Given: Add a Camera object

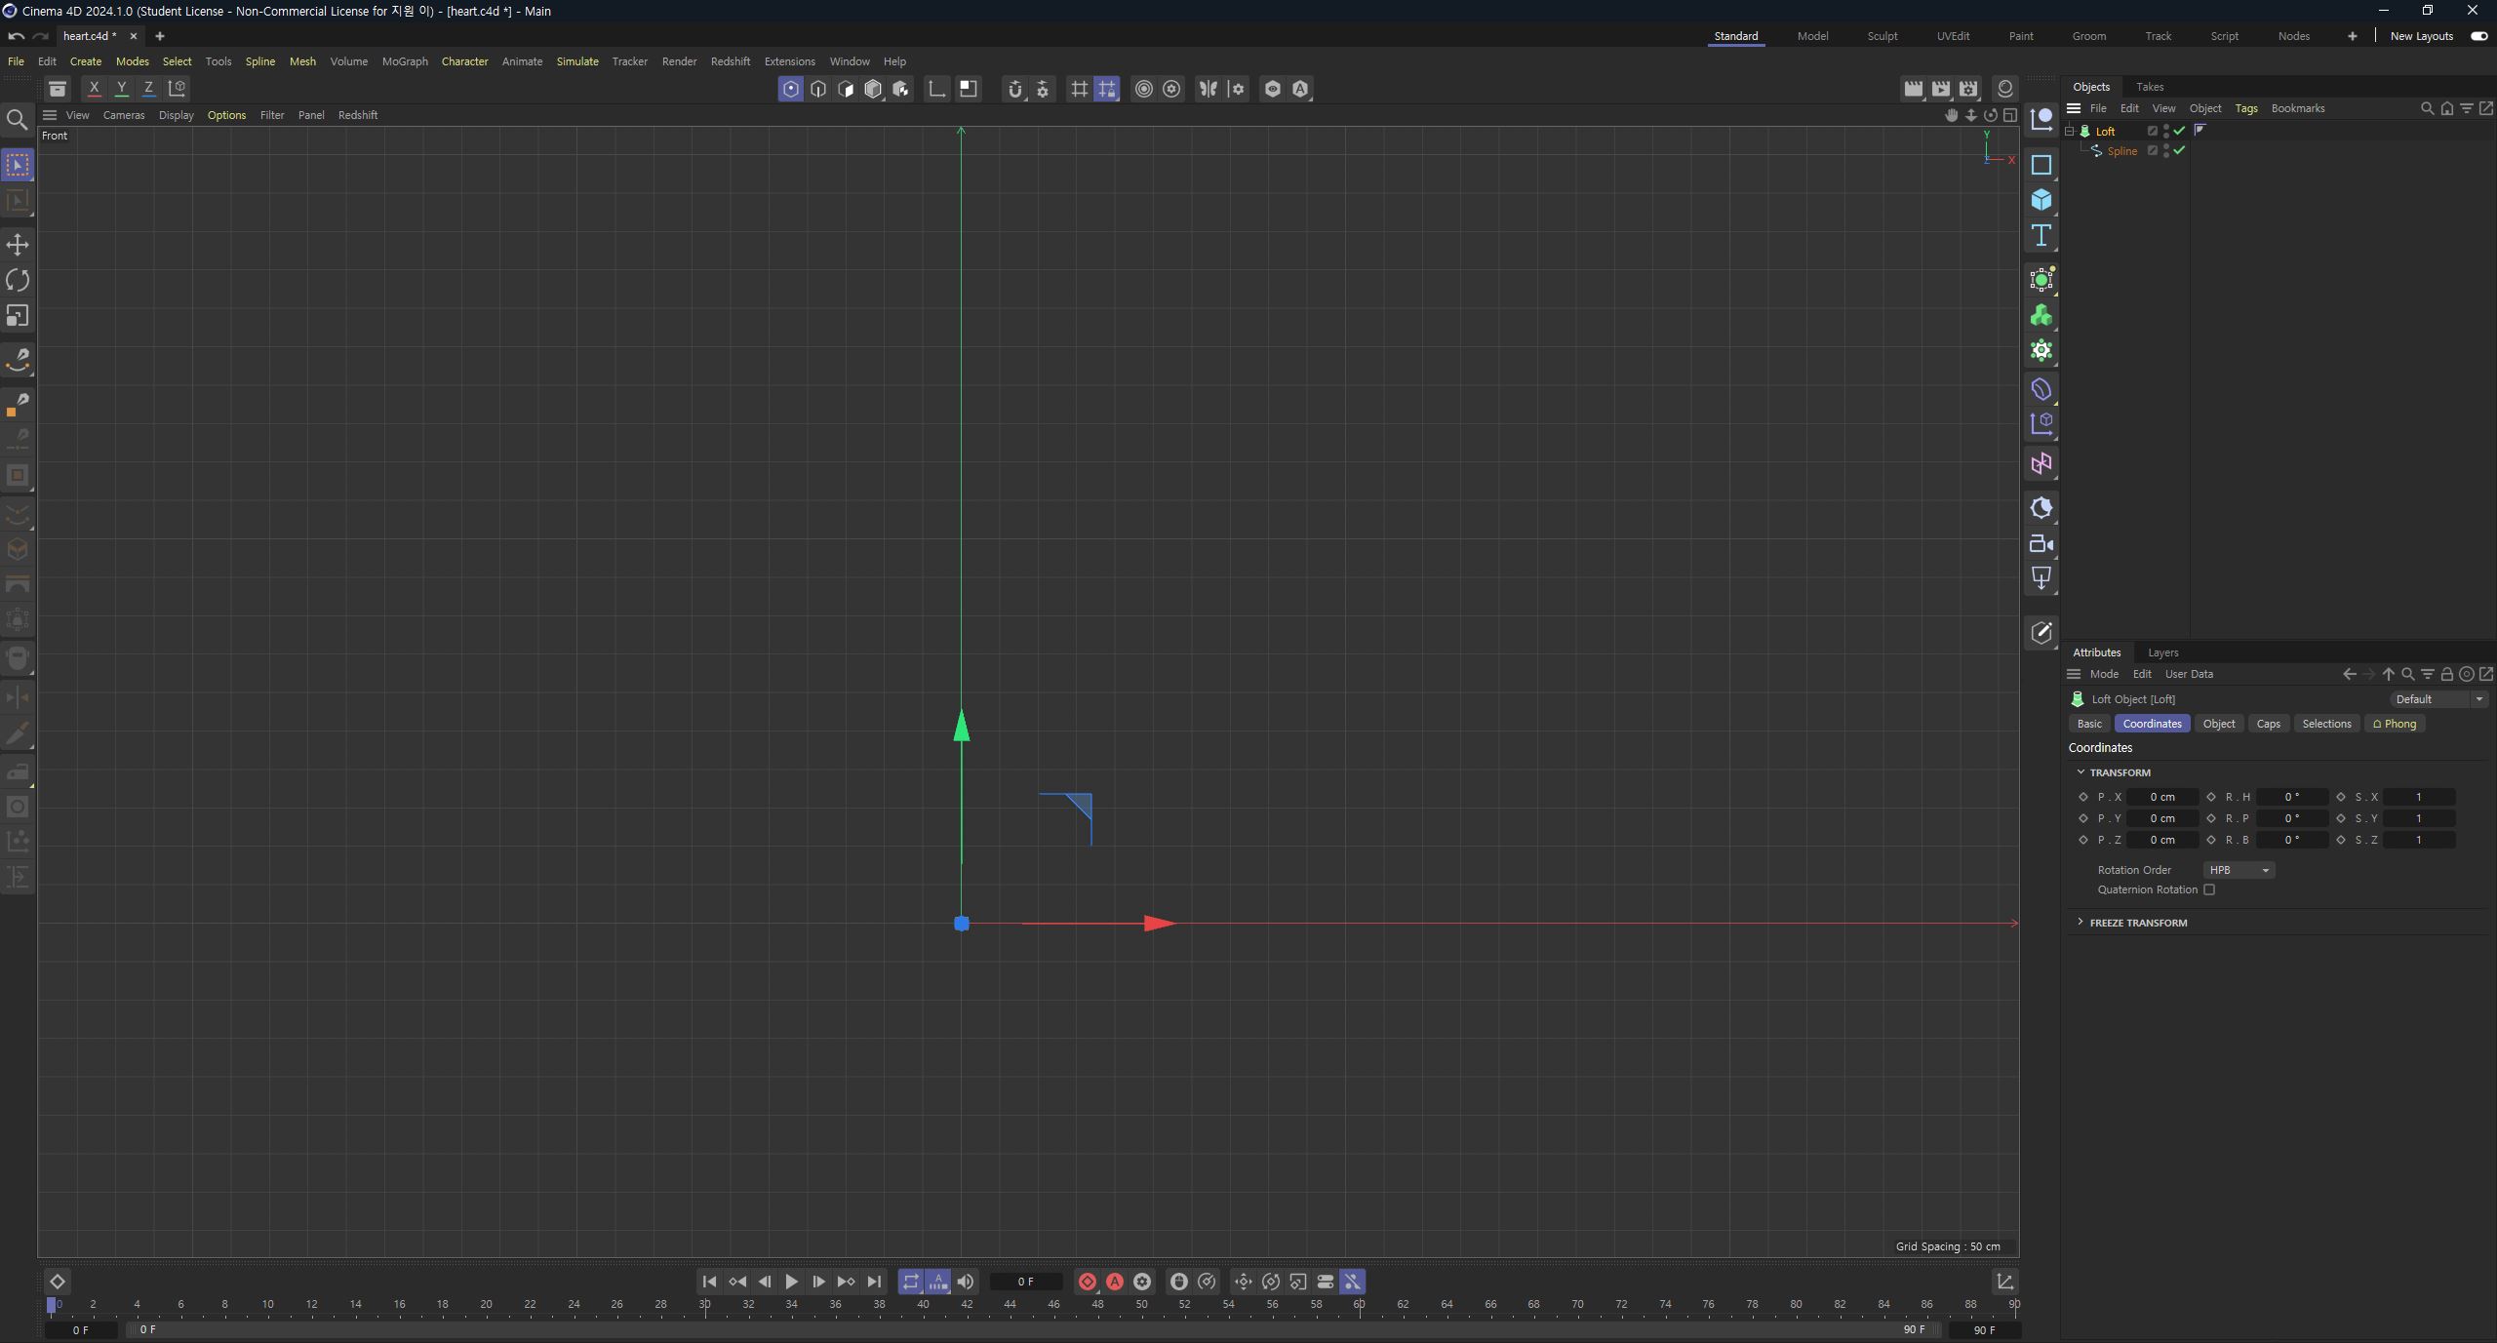Looking at the screenshot, I should point(2041,543).
